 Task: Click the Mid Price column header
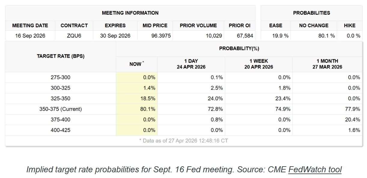(x=155, y=26)
